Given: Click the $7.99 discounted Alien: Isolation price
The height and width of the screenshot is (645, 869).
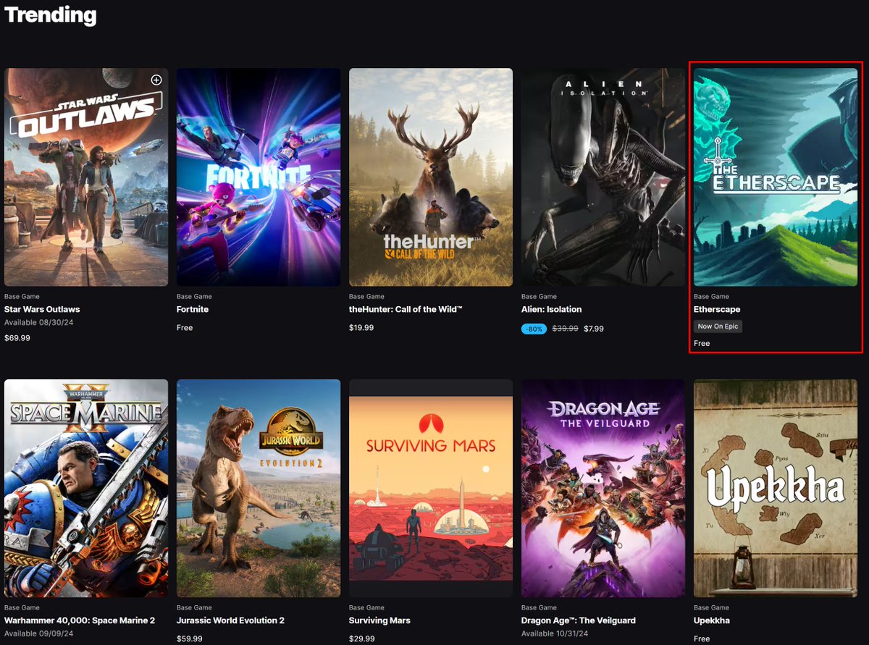Looking at the screenshot, I should (x=594, y=329).
